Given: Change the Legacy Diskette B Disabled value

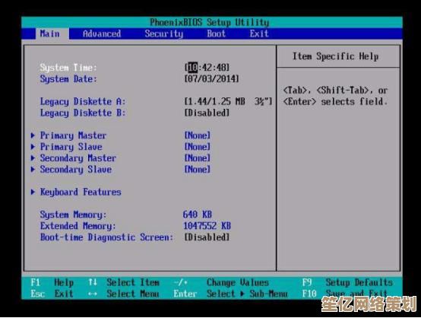Looking at the screenshot, I should click(x=207, y=113).
